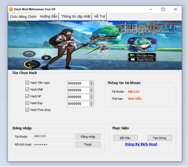Screen dimensions: 188x167
Task: Start the hack with Bắt Đầu button
Action: tap(126, 138)
